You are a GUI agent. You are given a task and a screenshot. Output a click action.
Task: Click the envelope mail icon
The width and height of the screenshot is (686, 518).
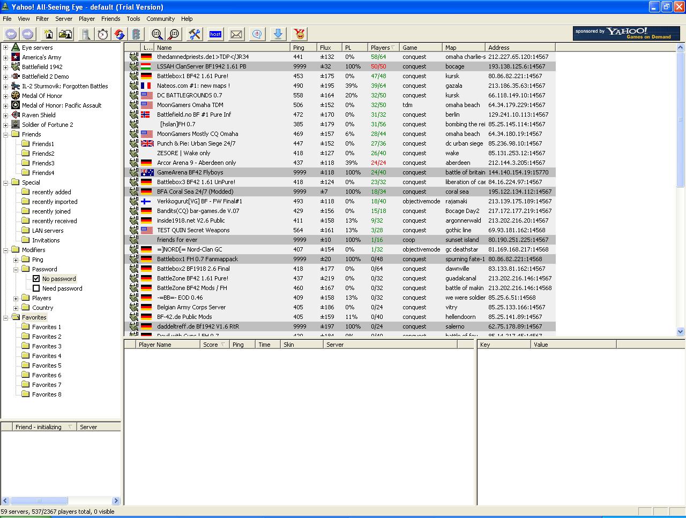[x=236, y=34]
